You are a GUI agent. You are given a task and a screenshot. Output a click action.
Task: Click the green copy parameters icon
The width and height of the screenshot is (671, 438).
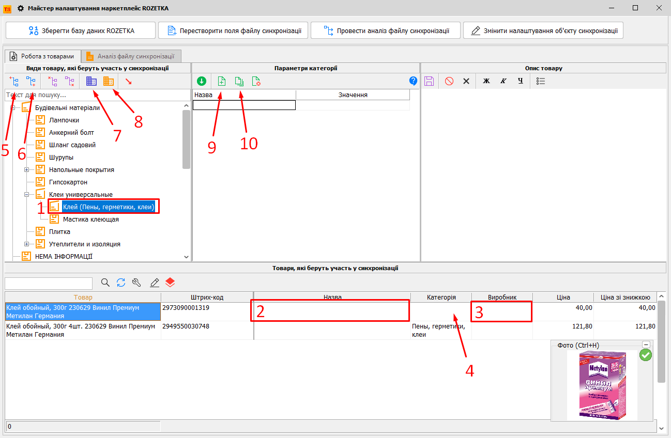click(x=239, y=81)
